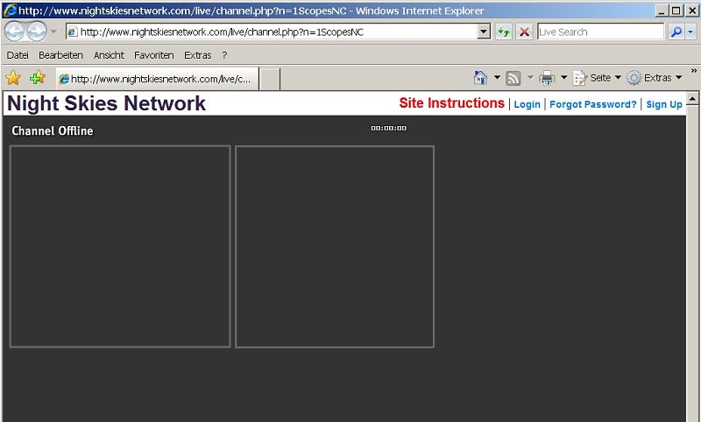Click the address bar URL field

coord(272,32)
